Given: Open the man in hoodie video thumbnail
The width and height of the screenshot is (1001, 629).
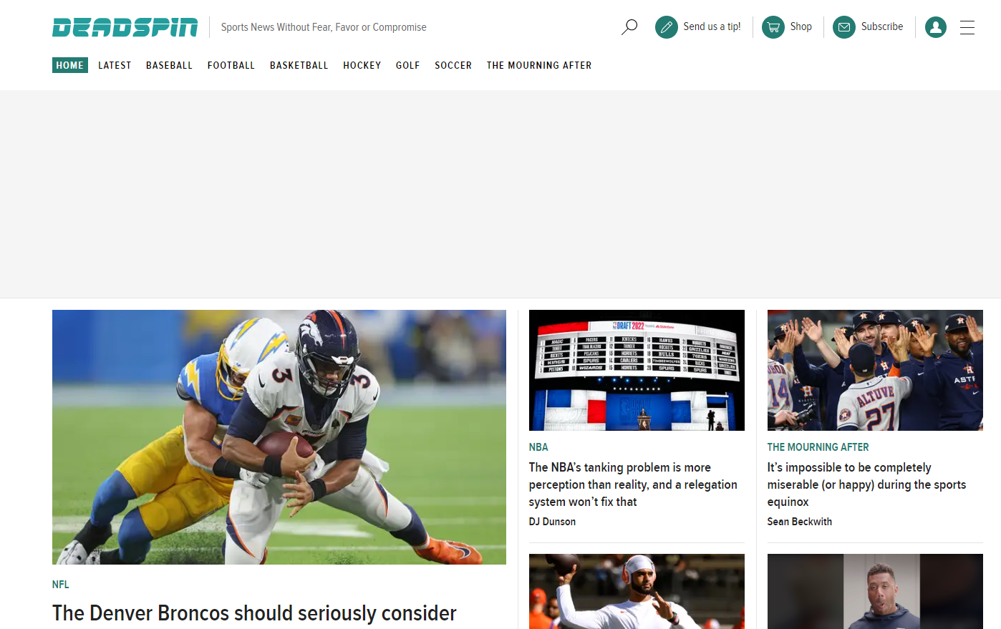Looking at the screenshot, I should [875, 591].
